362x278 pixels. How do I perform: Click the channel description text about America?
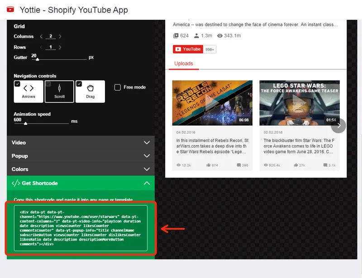(255, 24)
